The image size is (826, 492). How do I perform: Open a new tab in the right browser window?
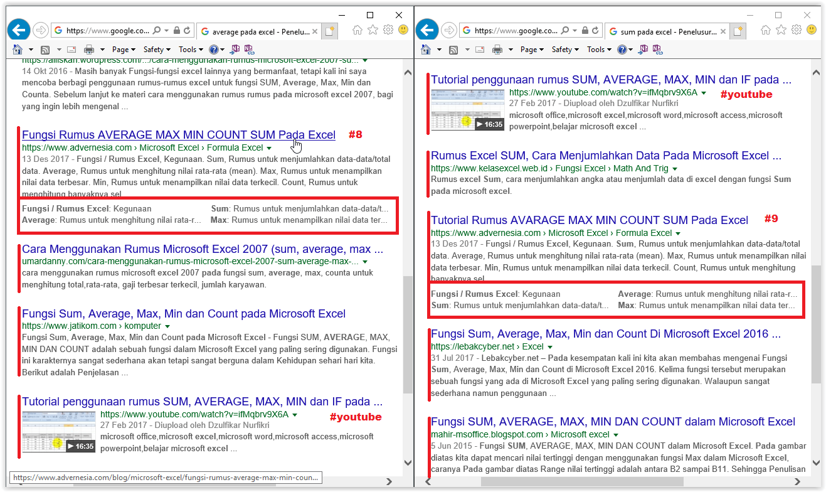coord(738,30)
